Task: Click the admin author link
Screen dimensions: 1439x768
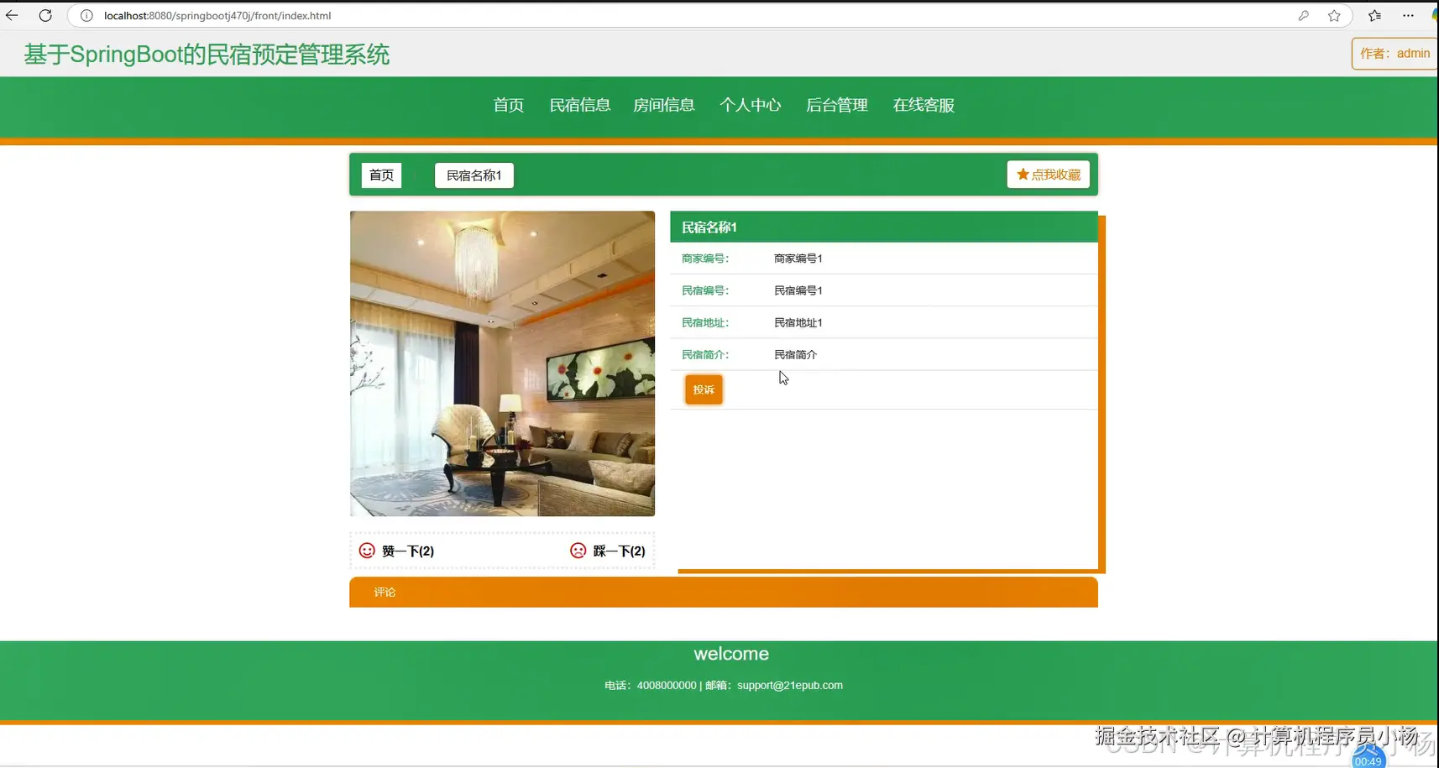Action: coord(1414,53)
